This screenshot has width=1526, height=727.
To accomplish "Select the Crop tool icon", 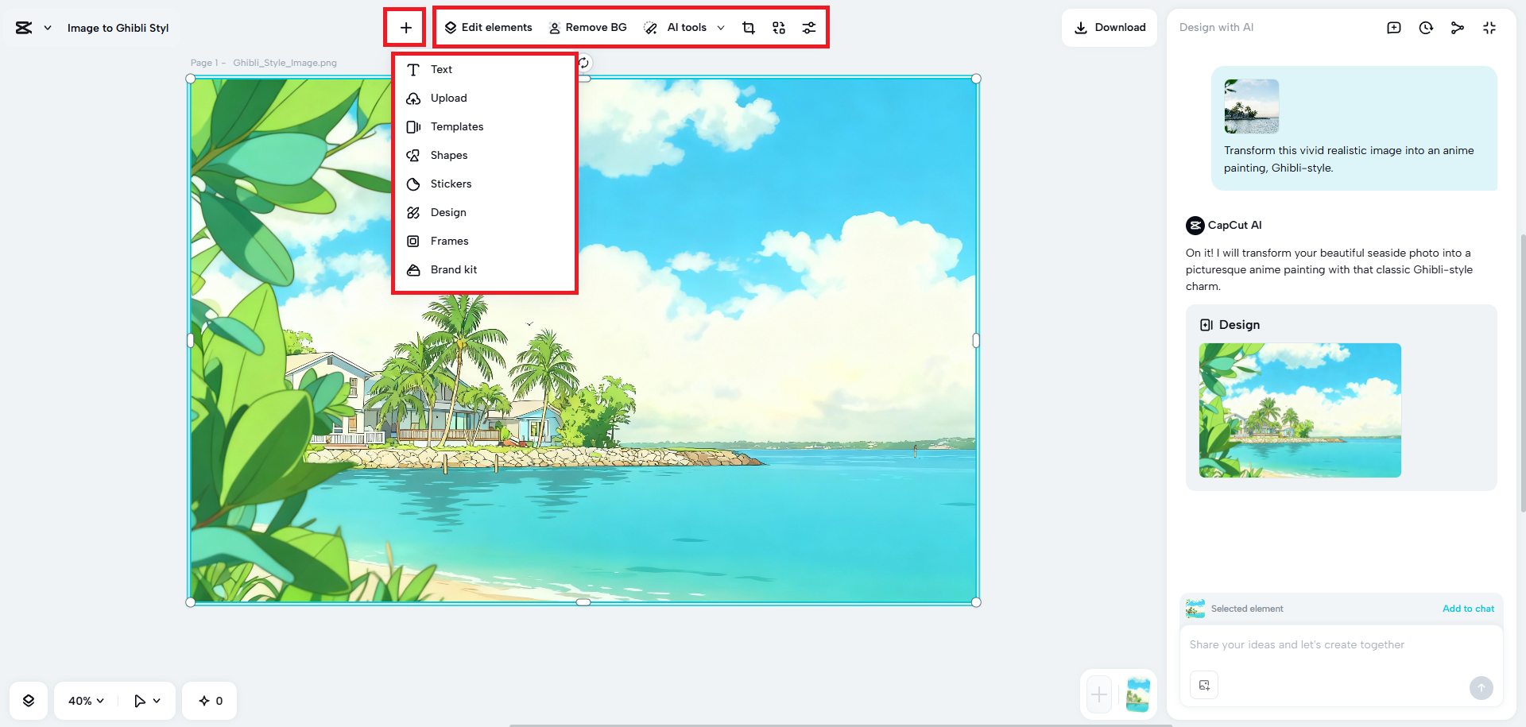I will tap(749, 28).
